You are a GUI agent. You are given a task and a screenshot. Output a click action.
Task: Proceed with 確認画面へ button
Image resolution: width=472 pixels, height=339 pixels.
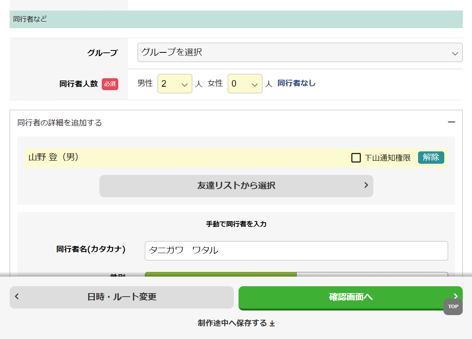point(350,297)
